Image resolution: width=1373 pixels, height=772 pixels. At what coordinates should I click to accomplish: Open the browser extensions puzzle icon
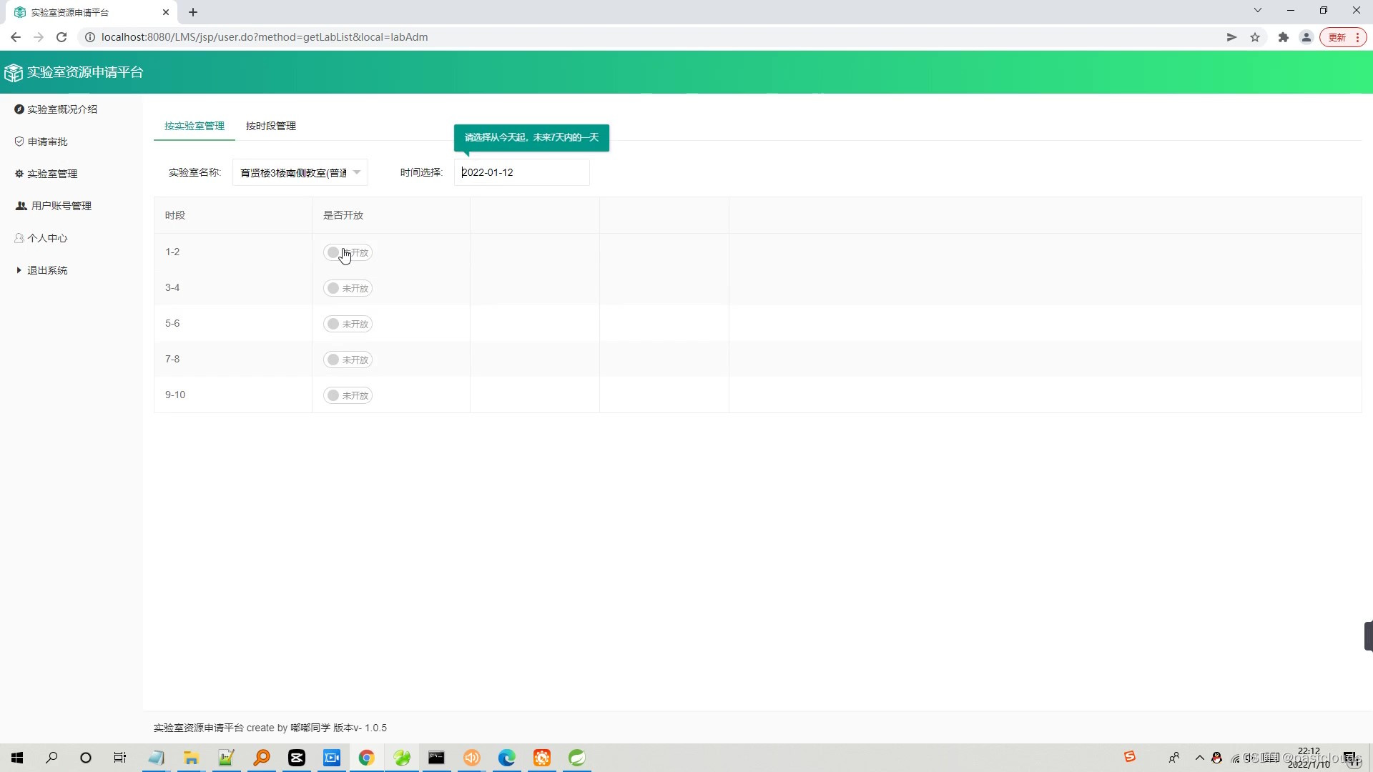click(1284, 37)
